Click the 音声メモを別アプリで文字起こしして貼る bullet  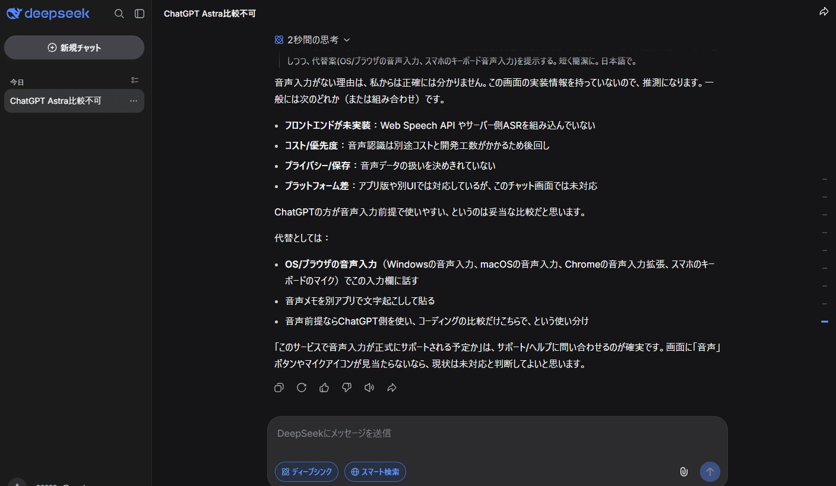coord(360,301)
